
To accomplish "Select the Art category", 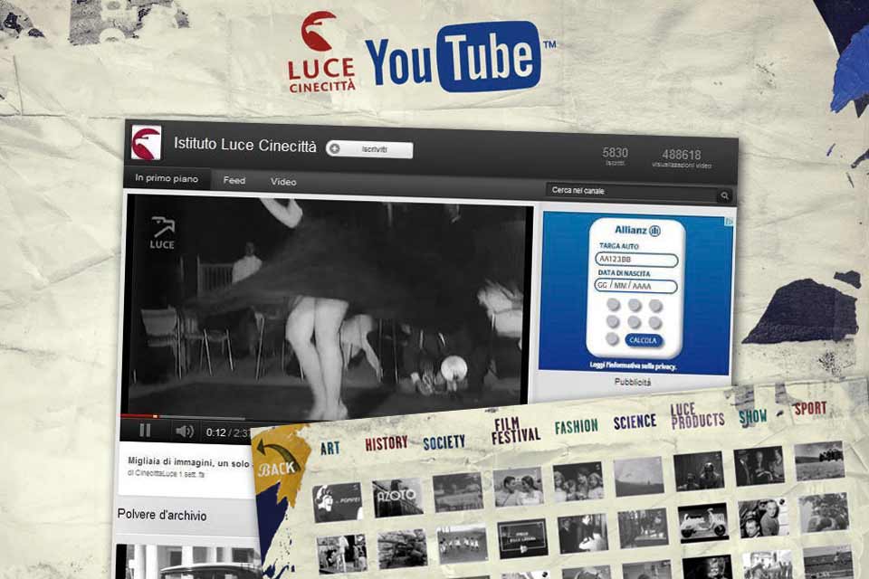I will click(x=329, y=448).
